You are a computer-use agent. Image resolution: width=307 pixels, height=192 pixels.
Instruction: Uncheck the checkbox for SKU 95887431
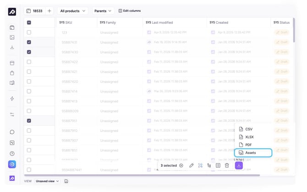point(29,42)
